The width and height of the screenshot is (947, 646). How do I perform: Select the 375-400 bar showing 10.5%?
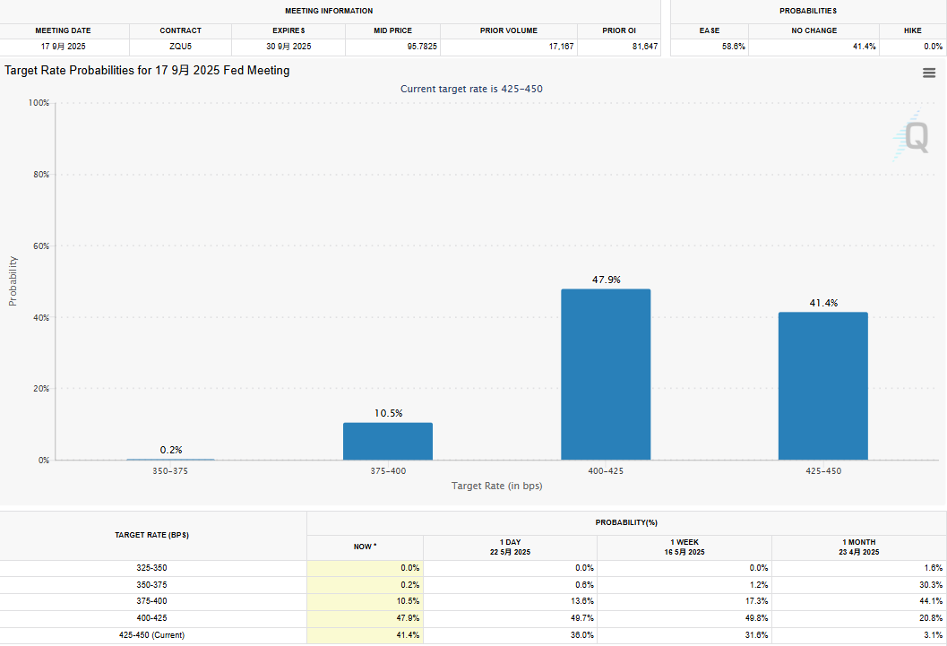[x=388, y=441]
